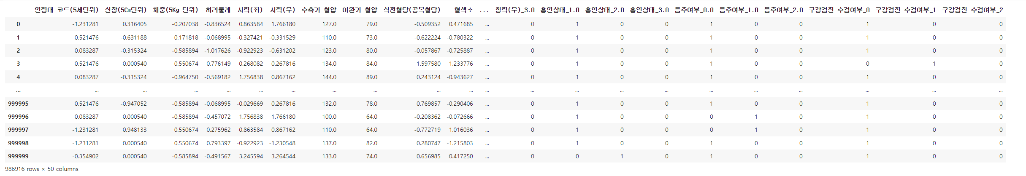
Task: Click systolic value 144.0 in row 4
Action: click(x=329, y=77)
